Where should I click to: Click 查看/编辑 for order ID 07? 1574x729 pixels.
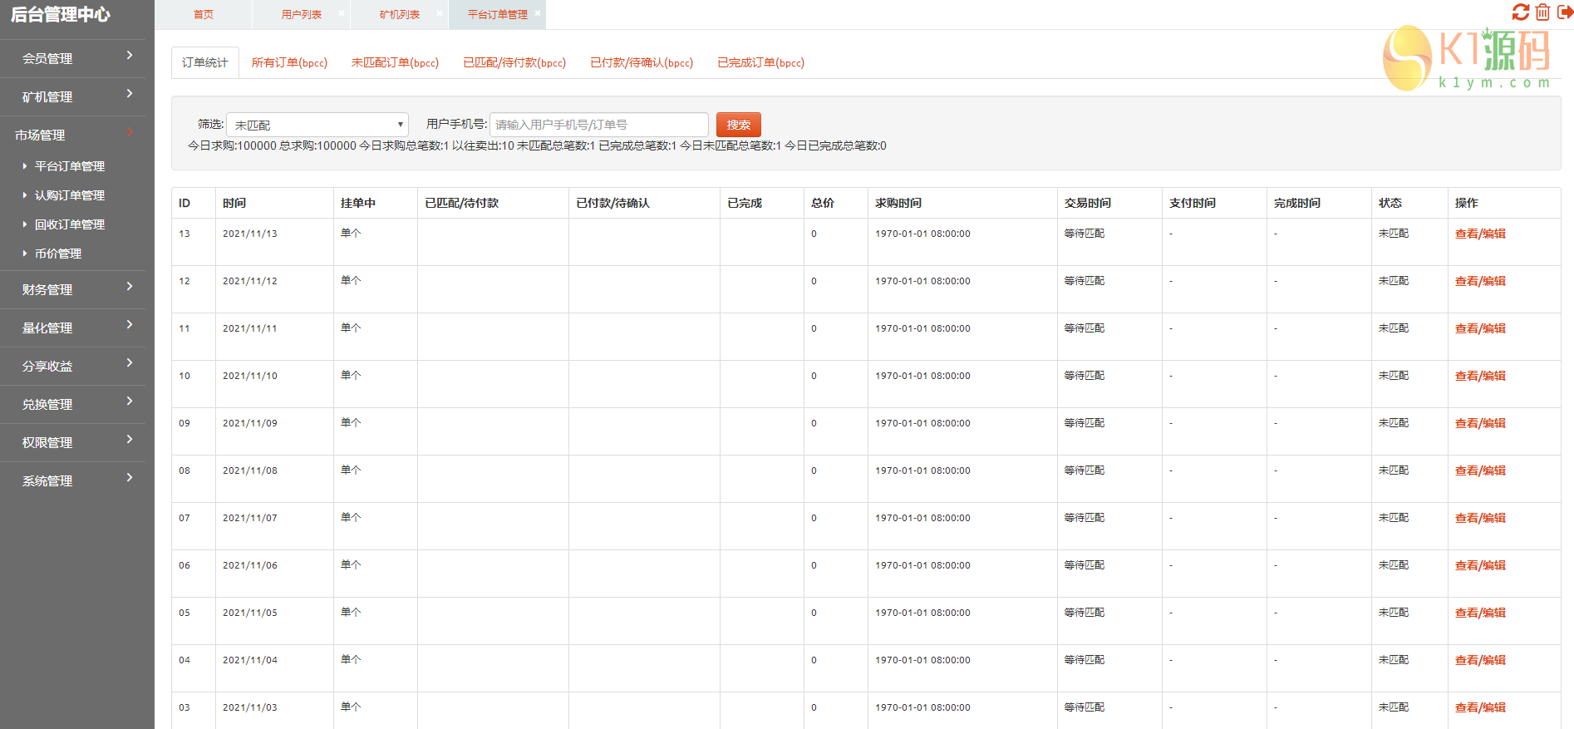point(1480,518)
